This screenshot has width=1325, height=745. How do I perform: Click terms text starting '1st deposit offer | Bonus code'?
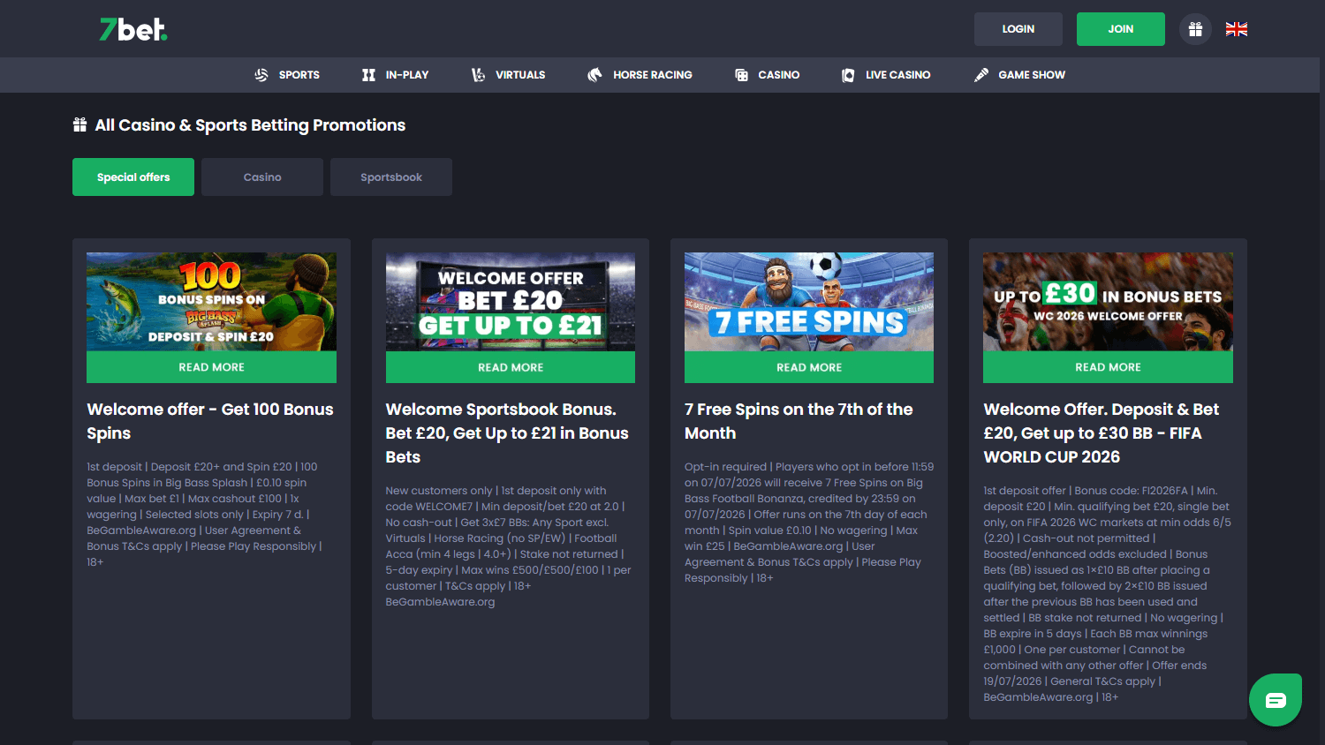[1108, 594]
